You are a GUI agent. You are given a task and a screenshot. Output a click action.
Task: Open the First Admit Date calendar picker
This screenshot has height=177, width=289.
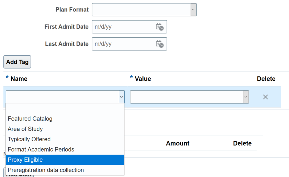(160, 27)
